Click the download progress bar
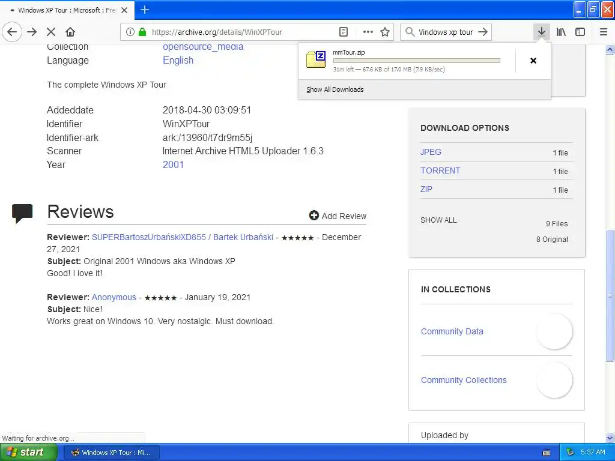The width and height of the screenshot is (615, 461). (417, 61)
